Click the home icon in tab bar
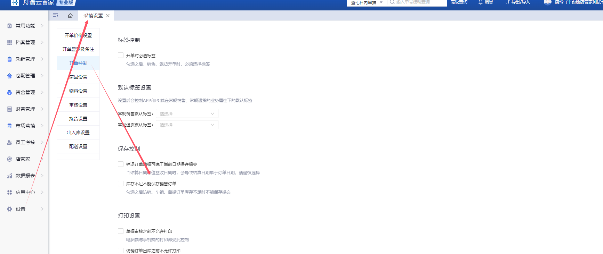 70,16
